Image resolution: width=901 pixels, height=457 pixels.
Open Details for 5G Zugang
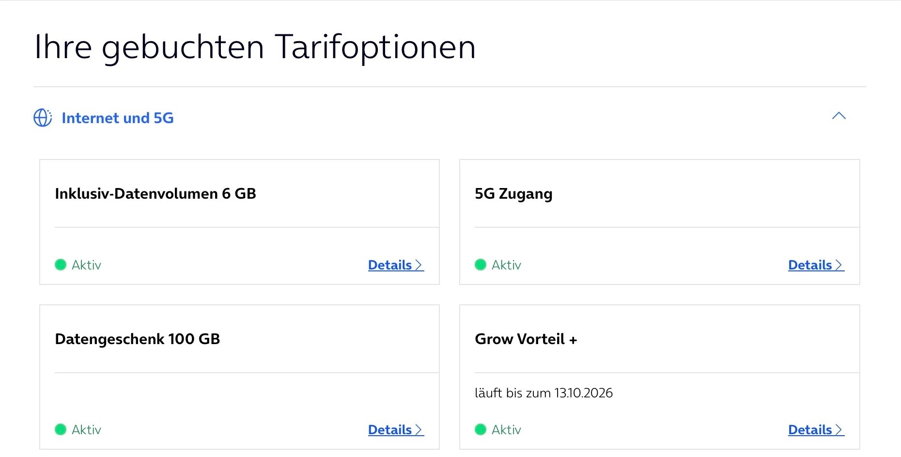tap(815, 265)
